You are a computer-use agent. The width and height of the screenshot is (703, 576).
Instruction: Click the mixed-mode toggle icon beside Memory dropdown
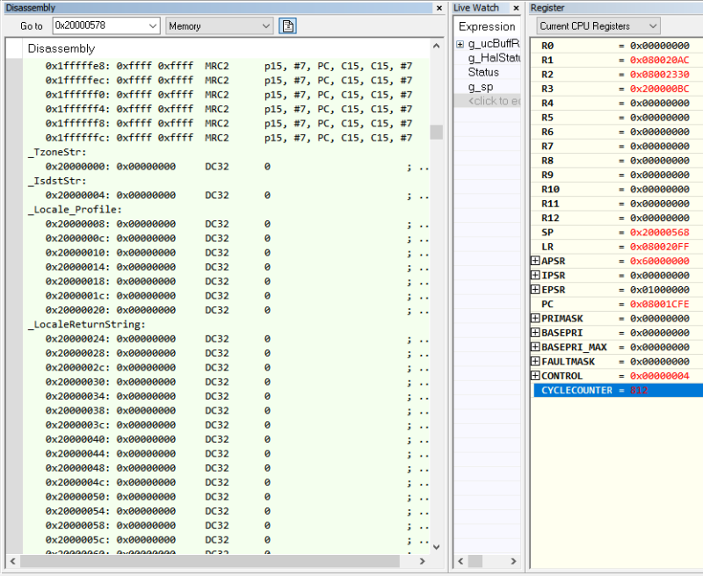[287, 26]
